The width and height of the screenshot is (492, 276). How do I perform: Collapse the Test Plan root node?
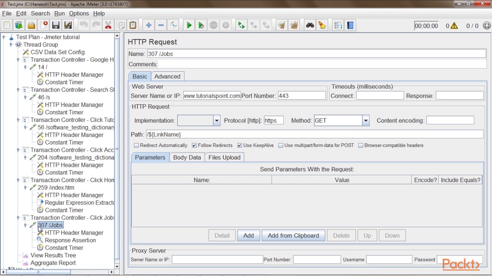[3, 37]
